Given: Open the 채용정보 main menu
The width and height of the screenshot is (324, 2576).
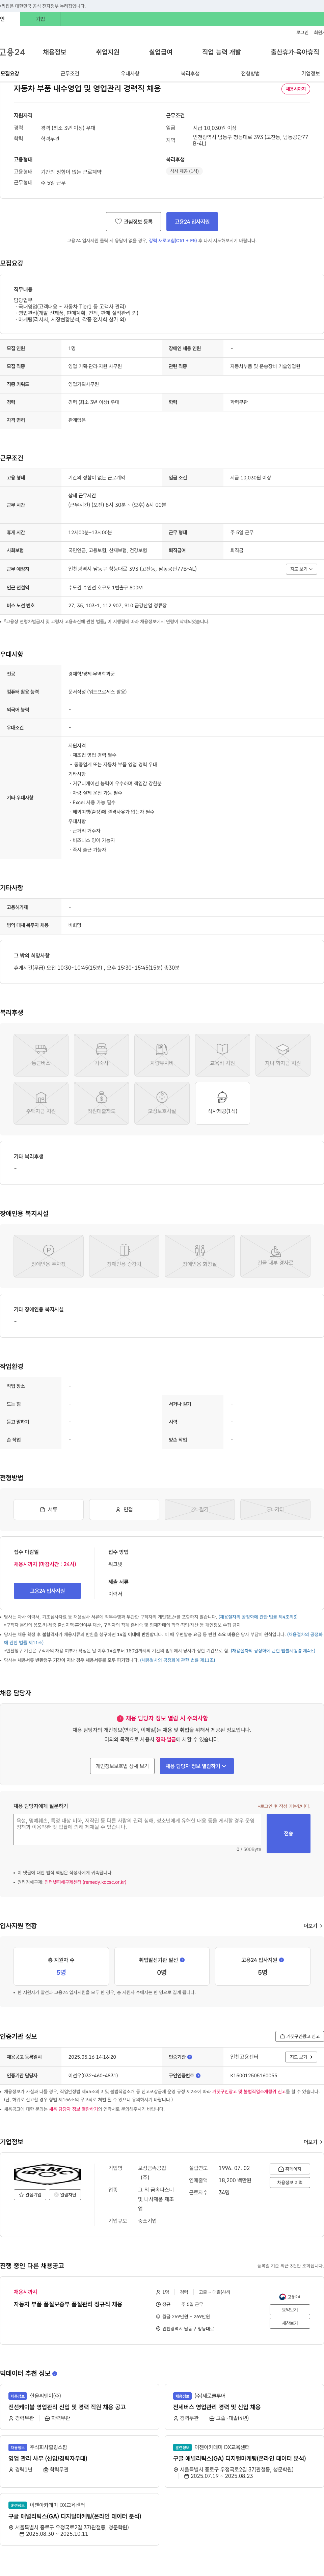Looking at the screenshot, I should 54,52.
